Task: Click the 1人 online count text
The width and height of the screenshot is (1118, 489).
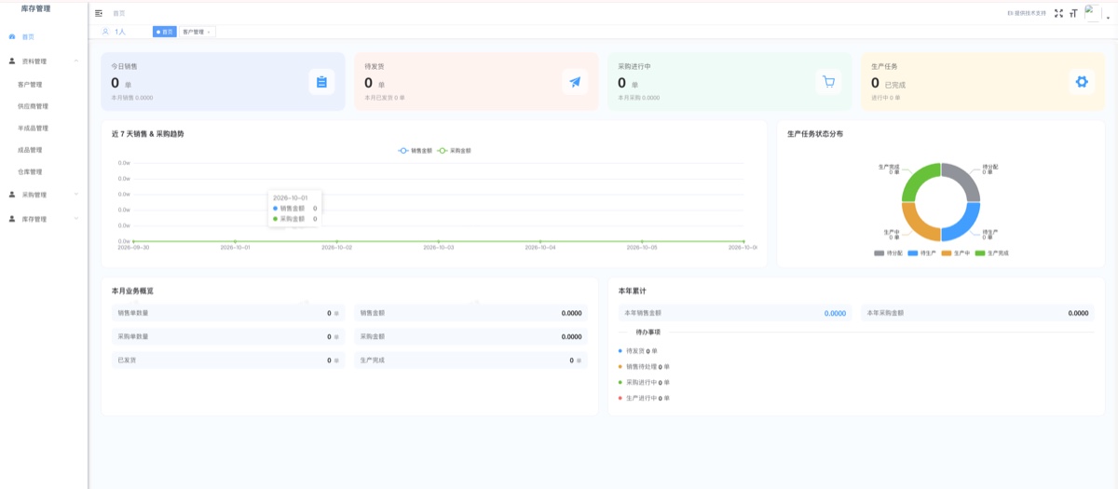Action: click(120, 32)
